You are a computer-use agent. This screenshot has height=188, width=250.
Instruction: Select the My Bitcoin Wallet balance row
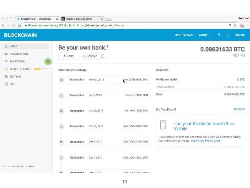(200, 80)
